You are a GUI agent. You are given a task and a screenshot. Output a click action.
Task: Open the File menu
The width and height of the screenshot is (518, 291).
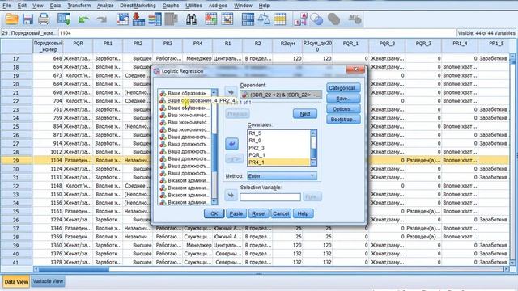[x=6, y=6]
